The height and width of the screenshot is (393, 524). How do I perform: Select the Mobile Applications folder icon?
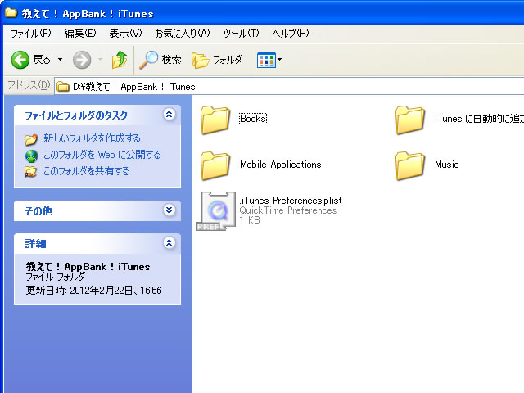215,165
